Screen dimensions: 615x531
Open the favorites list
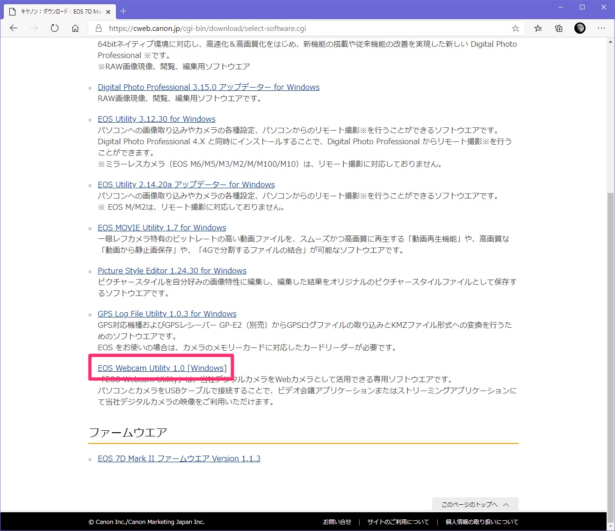[x=538, y=28]
